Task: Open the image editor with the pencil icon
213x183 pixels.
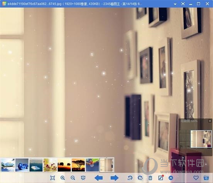Action: pos(161,178)
